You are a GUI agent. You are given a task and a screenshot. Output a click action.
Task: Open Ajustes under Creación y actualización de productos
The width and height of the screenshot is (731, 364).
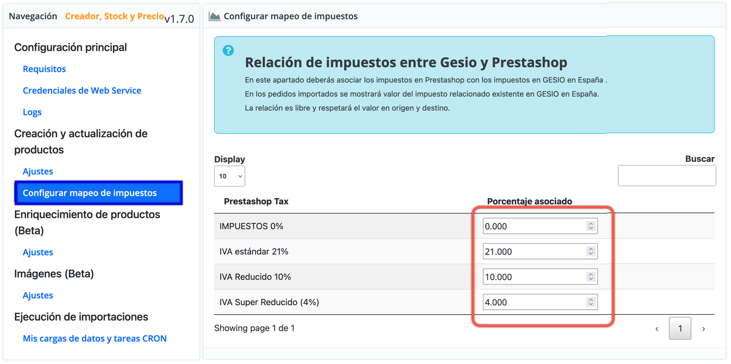(38, 171)
